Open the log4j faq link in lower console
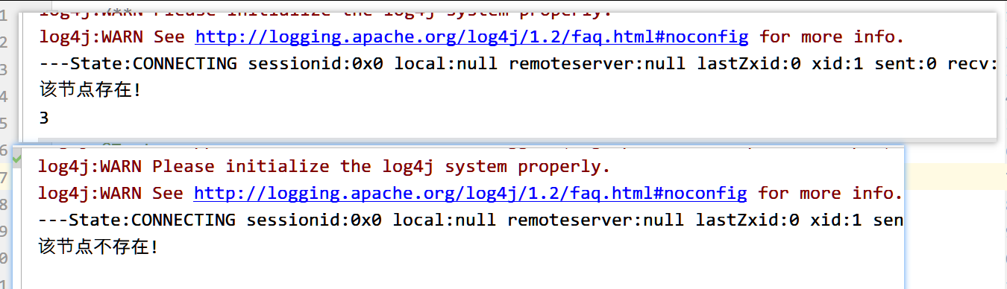This screenshot has height=289, width=1007. 470,194
